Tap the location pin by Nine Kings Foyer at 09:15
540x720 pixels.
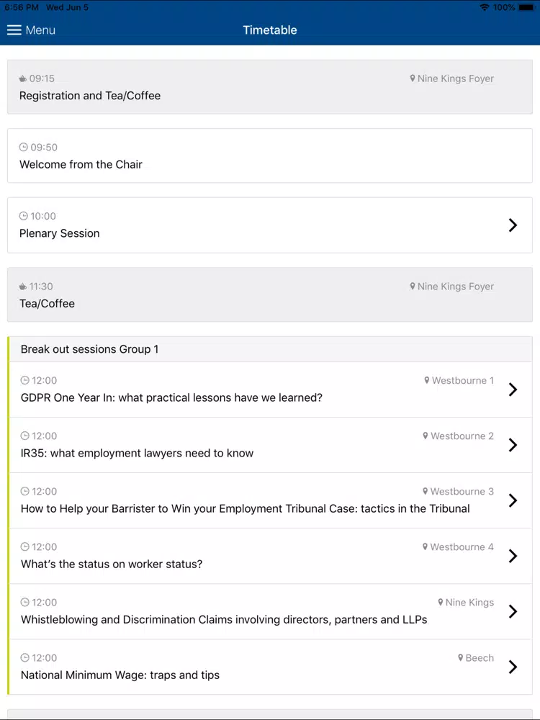413,78
